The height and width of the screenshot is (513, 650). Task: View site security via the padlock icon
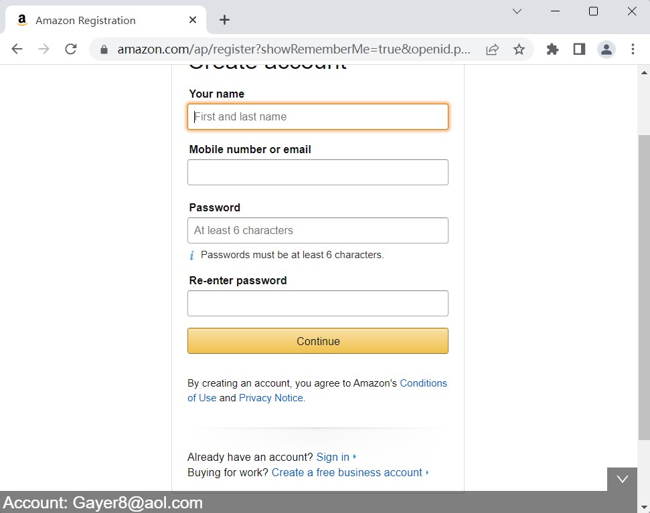tap(103, 49)
